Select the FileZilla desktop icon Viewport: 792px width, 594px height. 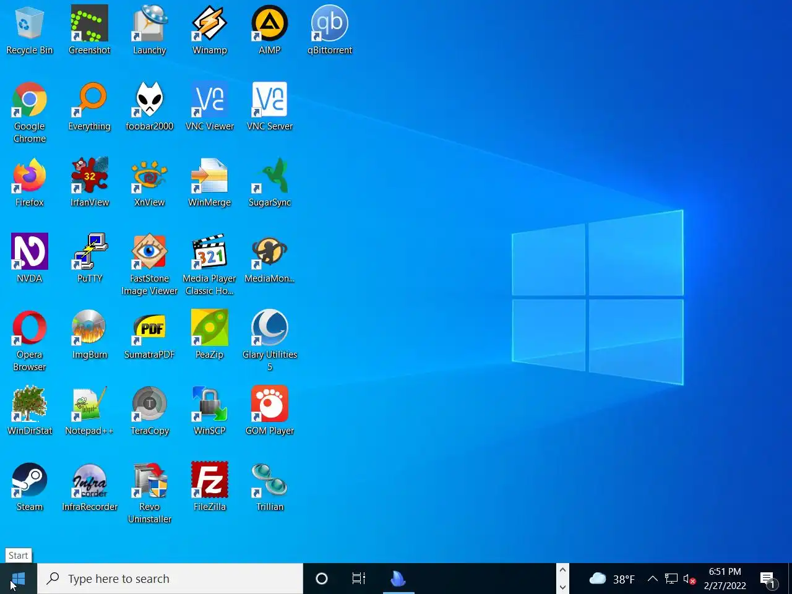[x=209, y=487]
